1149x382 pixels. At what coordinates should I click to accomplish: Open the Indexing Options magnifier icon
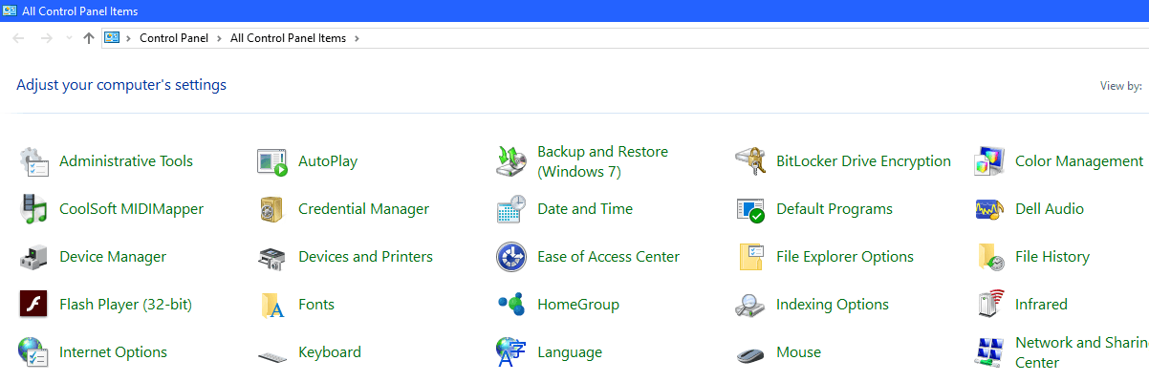[750, 305]
